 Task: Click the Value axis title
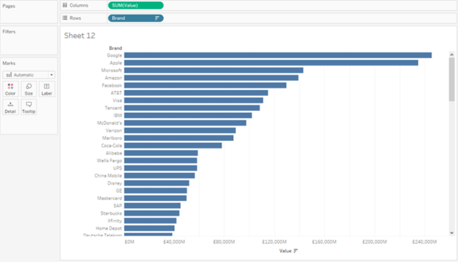click(x=286, y=251)
